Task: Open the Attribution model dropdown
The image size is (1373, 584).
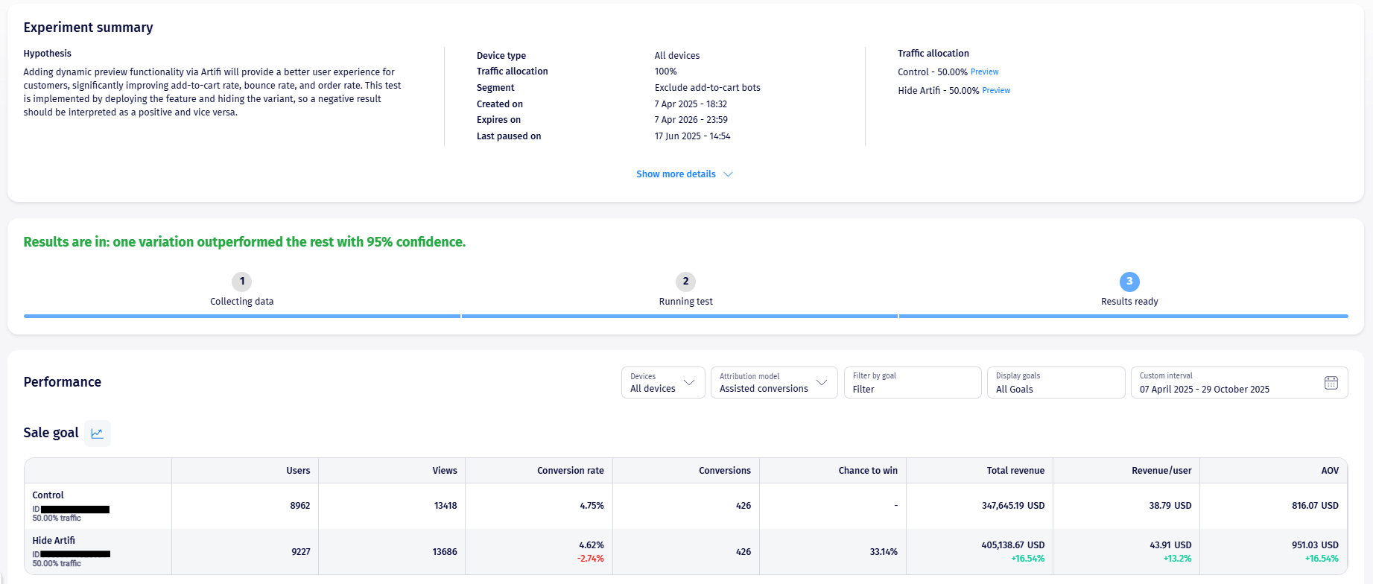Action: click(773, 383)
